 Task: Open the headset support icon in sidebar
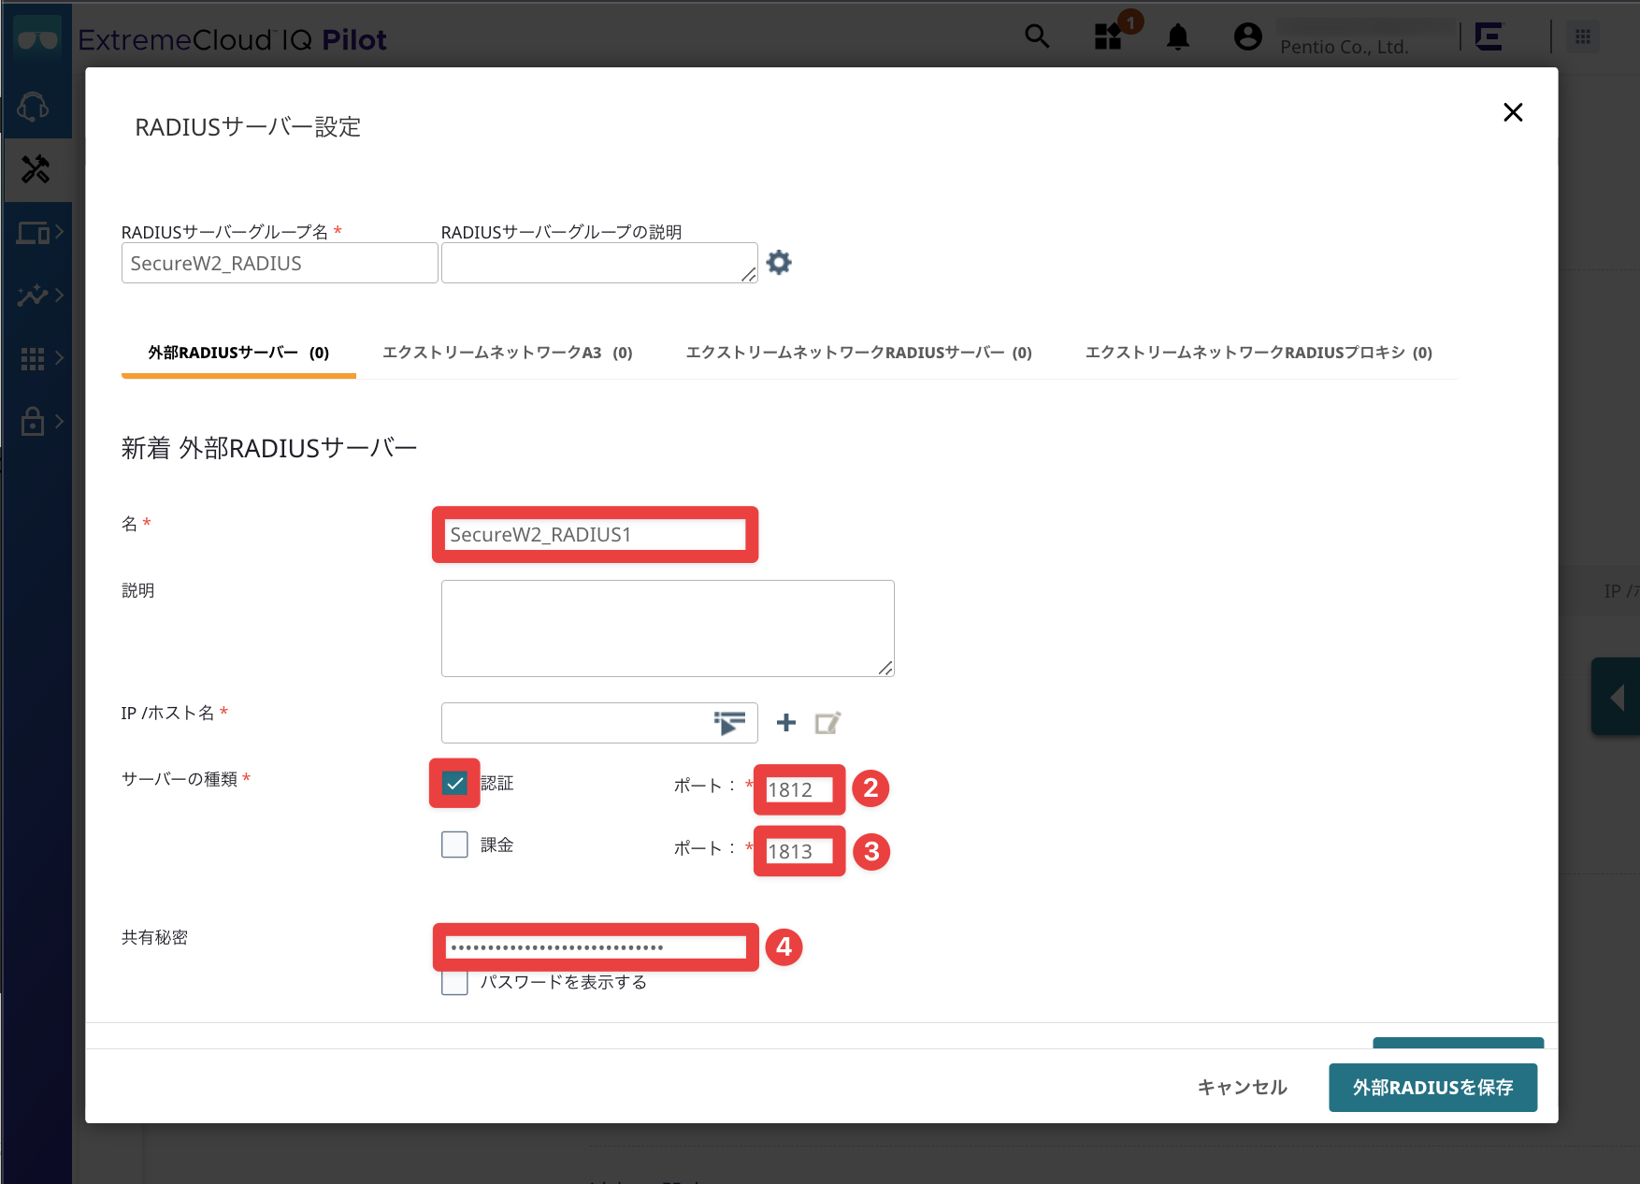(x=34, y=107)
